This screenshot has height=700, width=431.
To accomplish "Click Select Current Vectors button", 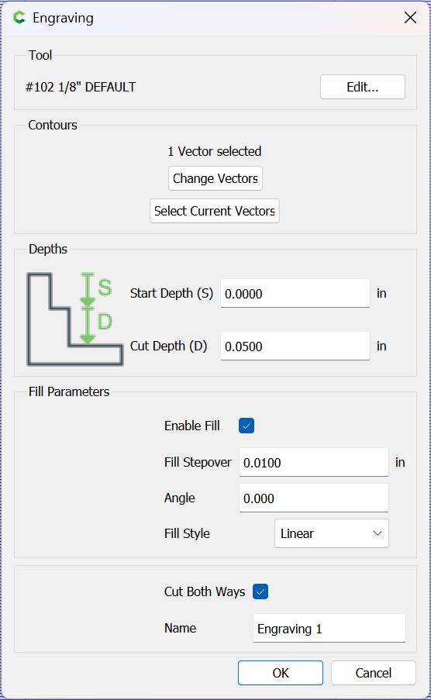I will [x=215, y=211].
